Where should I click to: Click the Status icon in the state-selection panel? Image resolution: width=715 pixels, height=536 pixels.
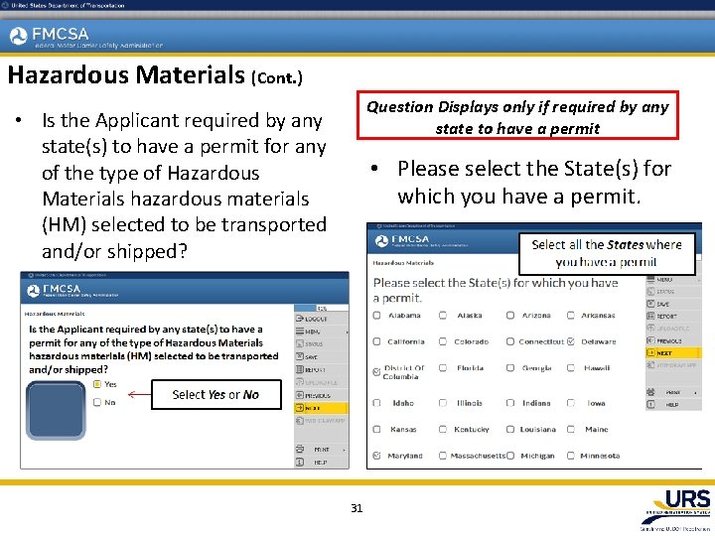tap(650, 291)
